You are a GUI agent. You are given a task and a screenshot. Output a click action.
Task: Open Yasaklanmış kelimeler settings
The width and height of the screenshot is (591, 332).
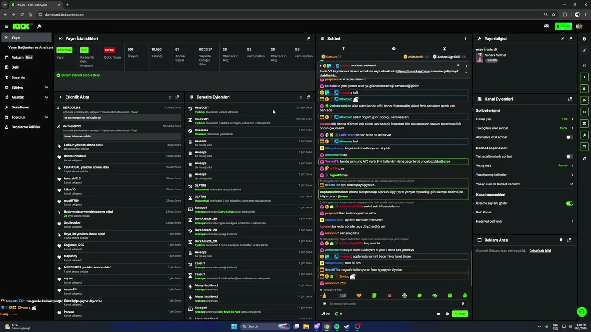[x=525, y=175]
